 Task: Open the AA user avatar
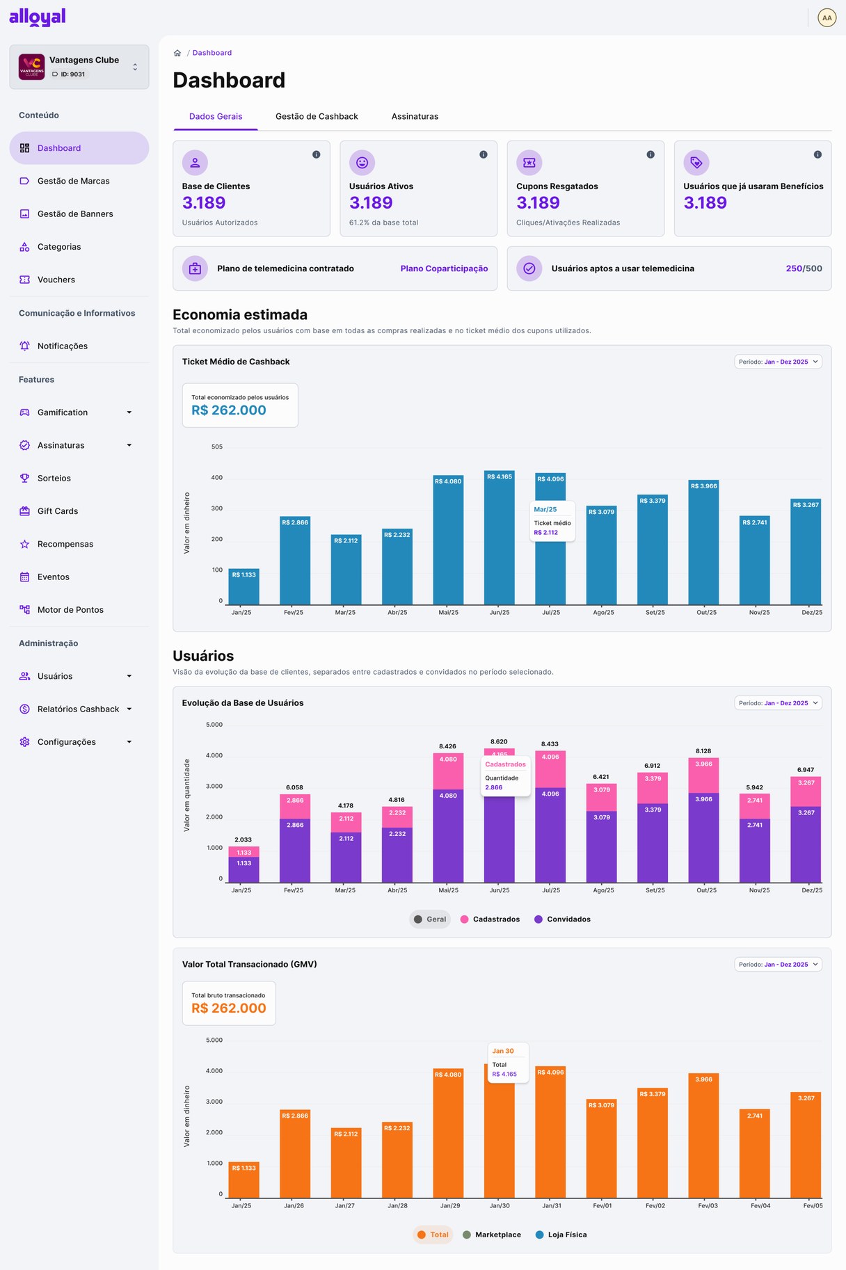pos(827,18)
